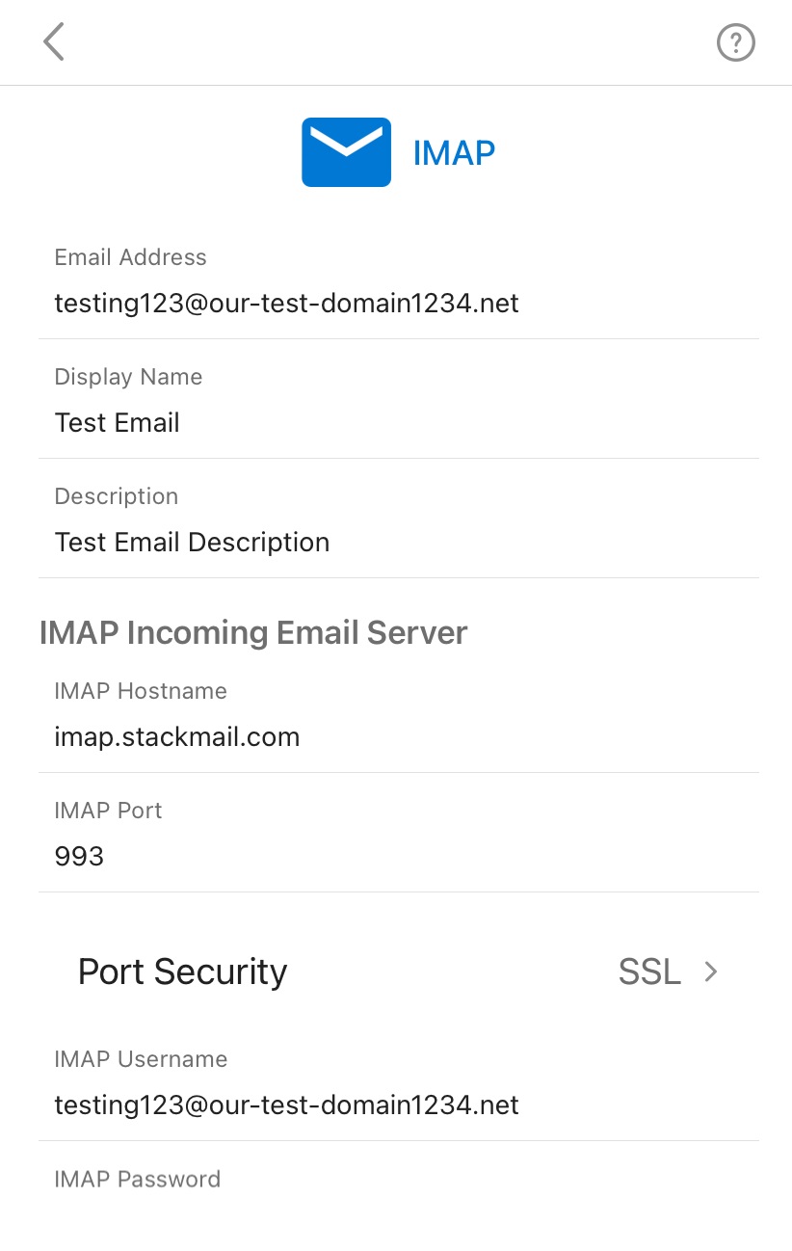Change the SSL port security value
Viewport: 792px width, 1251px height.
[x=649, y=972]
